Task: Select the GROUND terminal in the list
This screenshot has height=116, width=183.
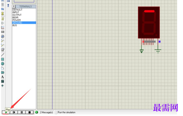Action: 24,23
